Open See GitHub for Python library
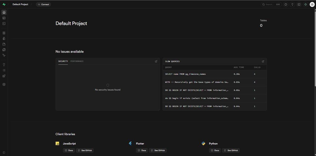 pyautogui.click(x=231, y=150)
